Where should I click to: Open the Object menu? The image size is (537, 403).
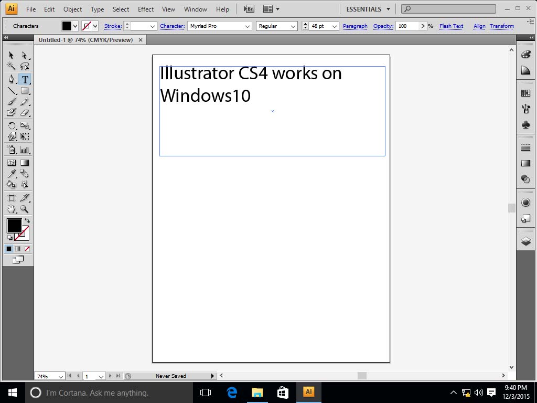tap(72, 9)
